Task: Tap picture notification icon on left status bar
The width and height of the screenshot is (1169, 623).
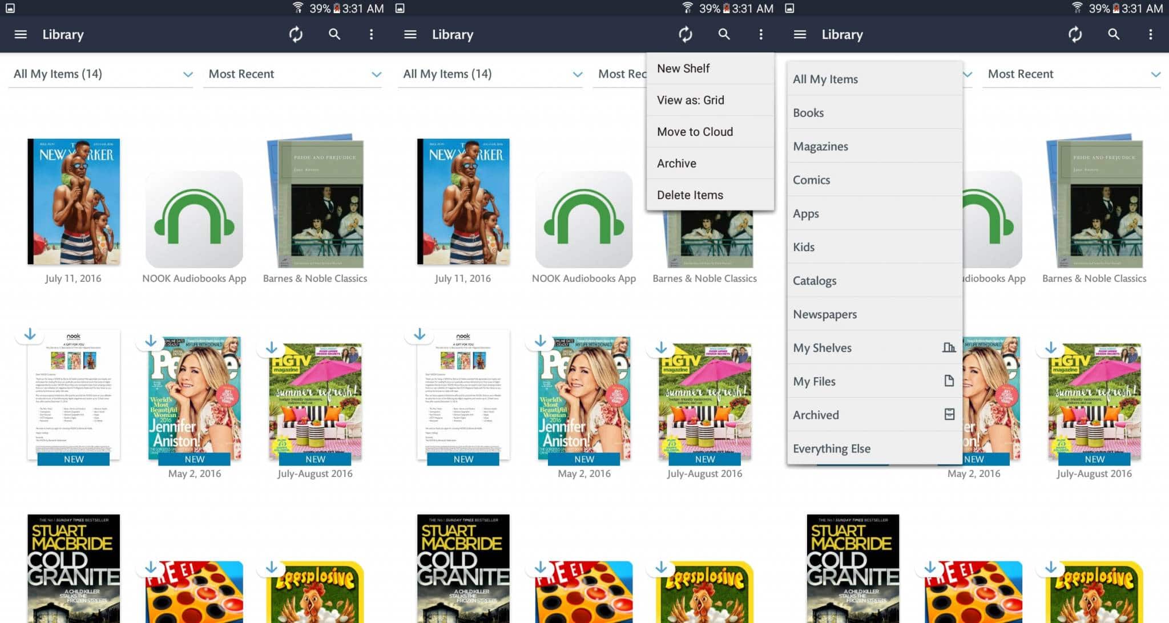Action: pyautogui.click(x=10, y=8)
